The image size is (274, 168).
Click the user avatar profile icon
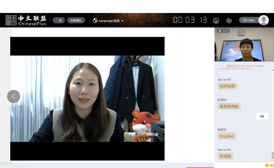pyautogui.click(x=264, y=20)
